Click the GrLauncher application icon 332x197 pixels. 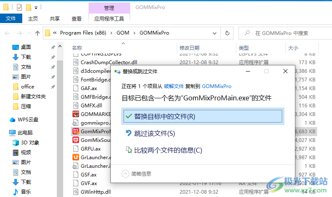[76, 157]
